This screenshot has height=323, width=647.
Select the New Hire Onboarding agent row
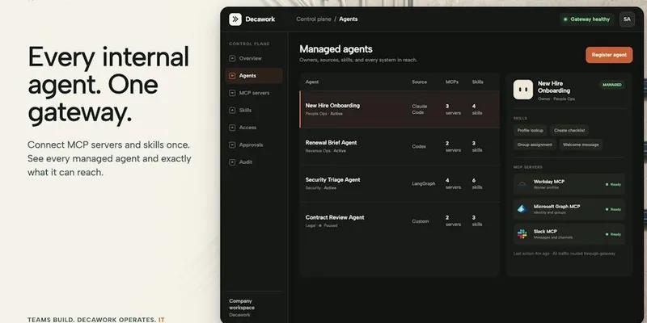pos(400,109)
